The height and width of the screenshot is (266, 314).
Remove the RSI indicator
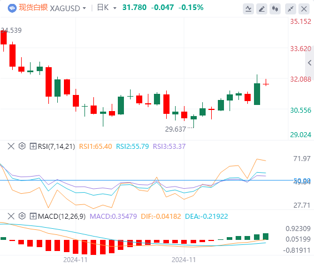[11, 146]
